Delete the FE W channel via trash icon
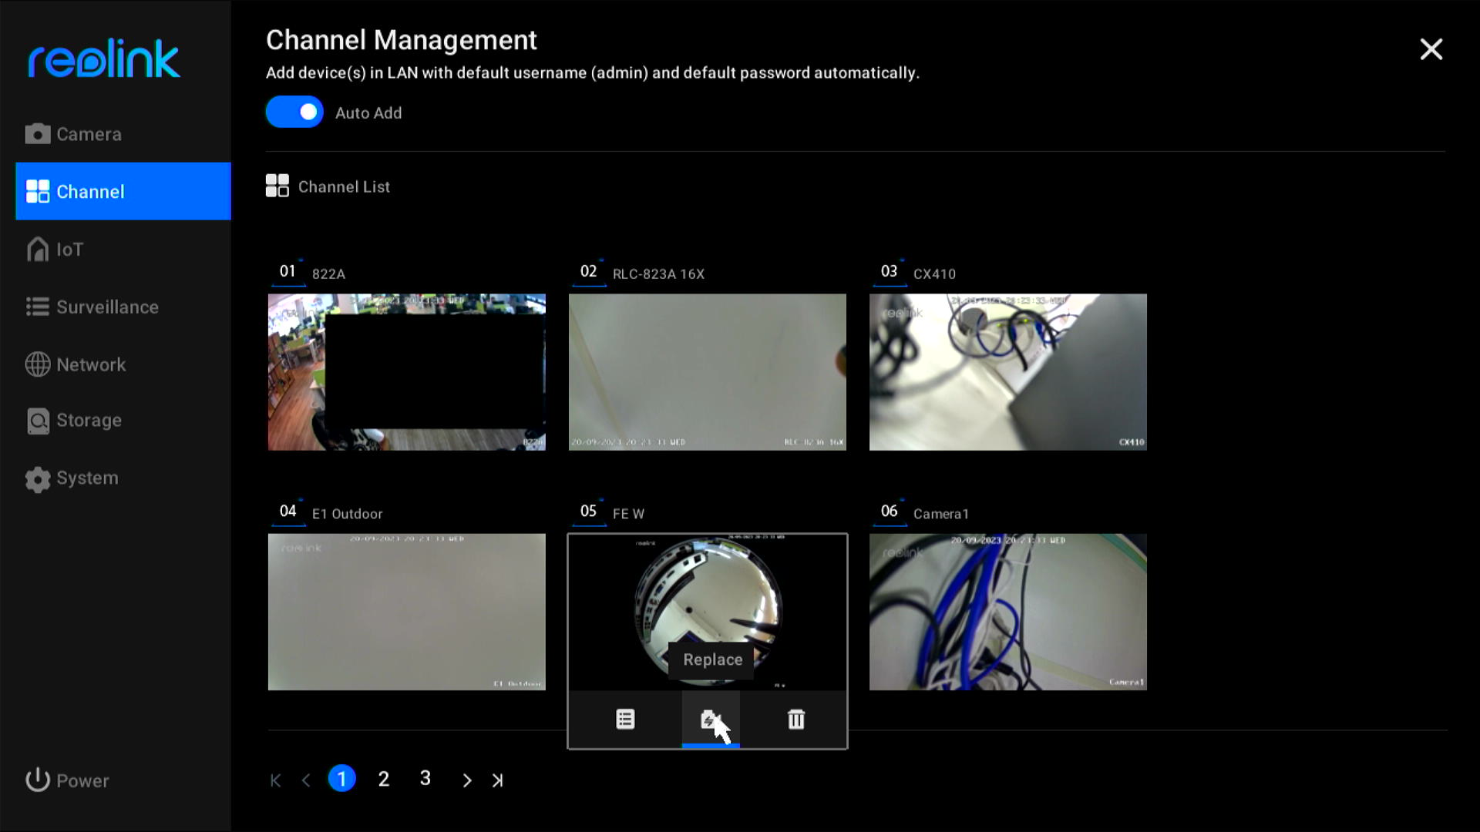 point(796,720)
